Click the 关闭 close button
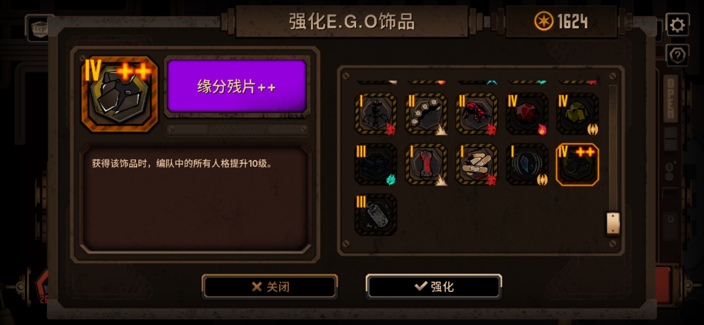This screenshot has width=704, height=325. click(x=270, y=286)
